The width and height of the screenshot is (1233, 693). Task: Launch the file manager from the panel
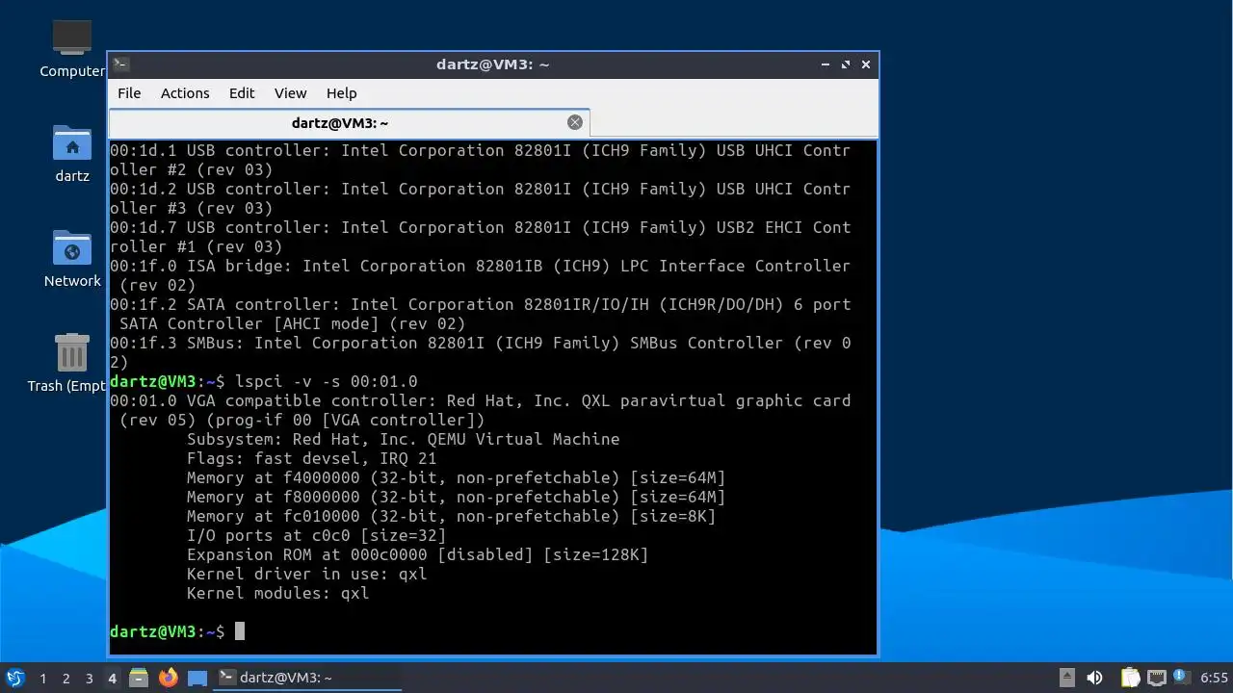pos(139,678)
